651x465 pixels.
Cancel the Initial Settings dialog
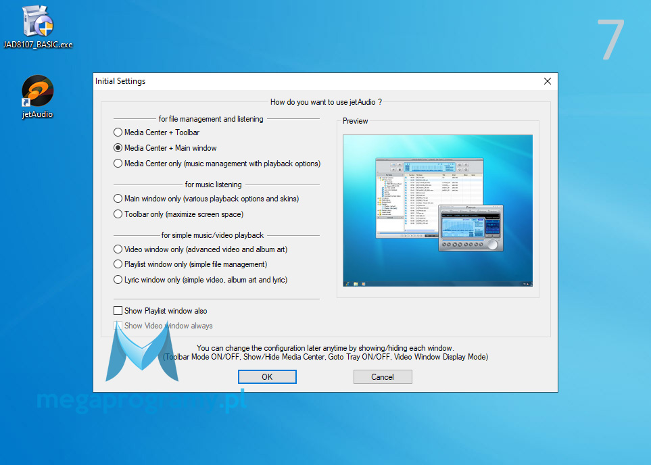click(x=383, y=377)
